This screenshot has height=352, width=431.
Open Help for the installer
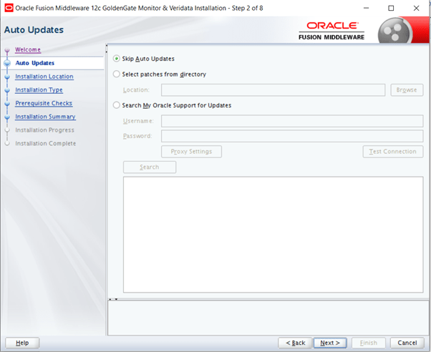[22, 343]
